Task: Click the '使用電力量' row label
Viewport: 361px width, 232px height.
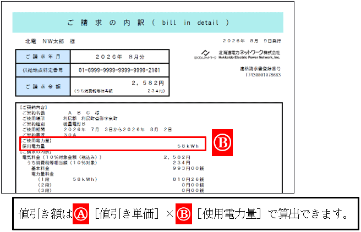Action: point(34,146)
